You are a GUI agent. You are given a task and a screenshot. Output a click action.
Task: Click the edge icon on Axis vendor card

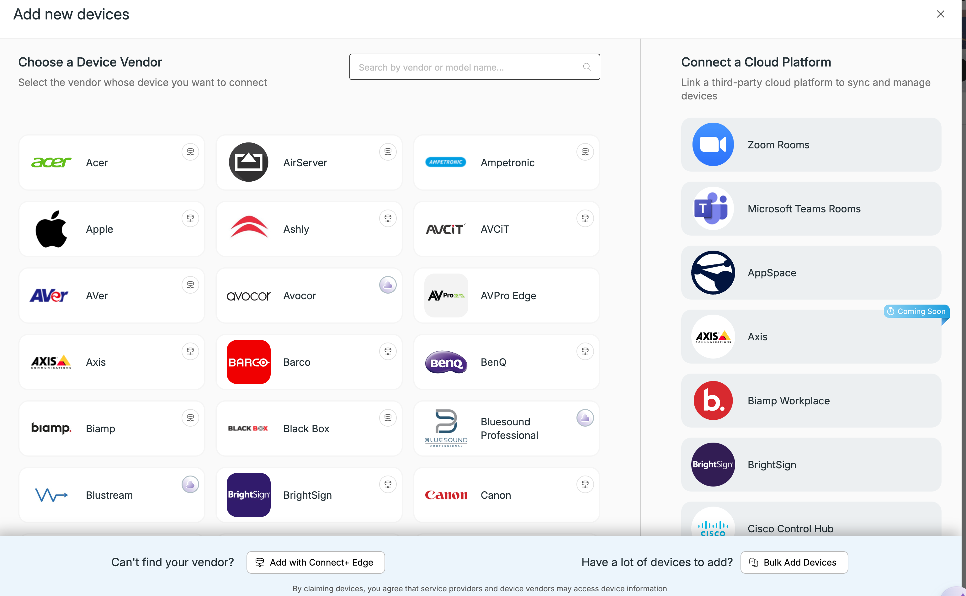pyautogui.click(x=190, y=352)
